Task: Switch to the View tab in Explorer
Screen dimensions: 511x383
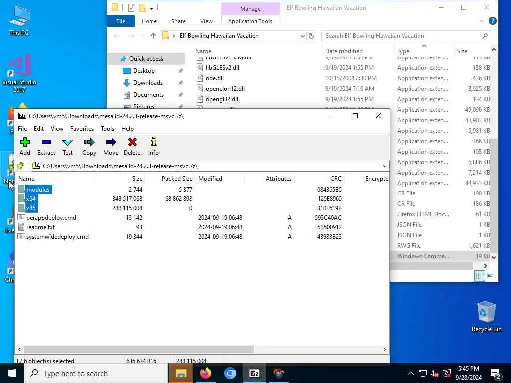Action: (x=206, y=21)
